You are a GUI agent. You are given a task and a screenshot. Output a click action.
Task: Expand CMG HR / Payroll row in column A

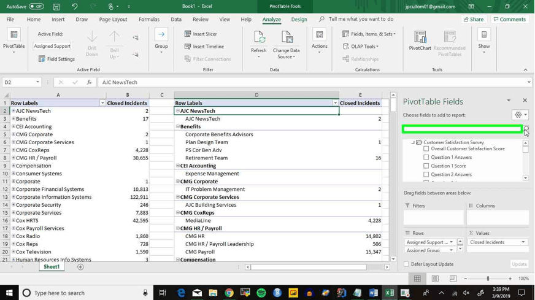tap(13, 158)
